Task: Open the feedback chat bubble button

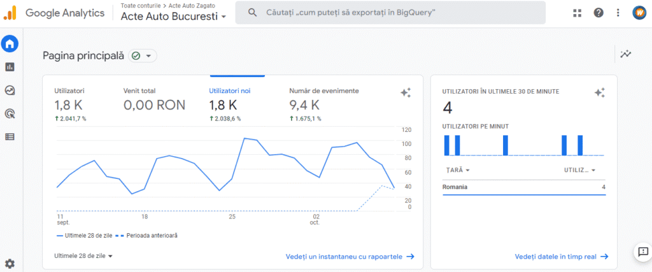Action: [x=643, y=252]
